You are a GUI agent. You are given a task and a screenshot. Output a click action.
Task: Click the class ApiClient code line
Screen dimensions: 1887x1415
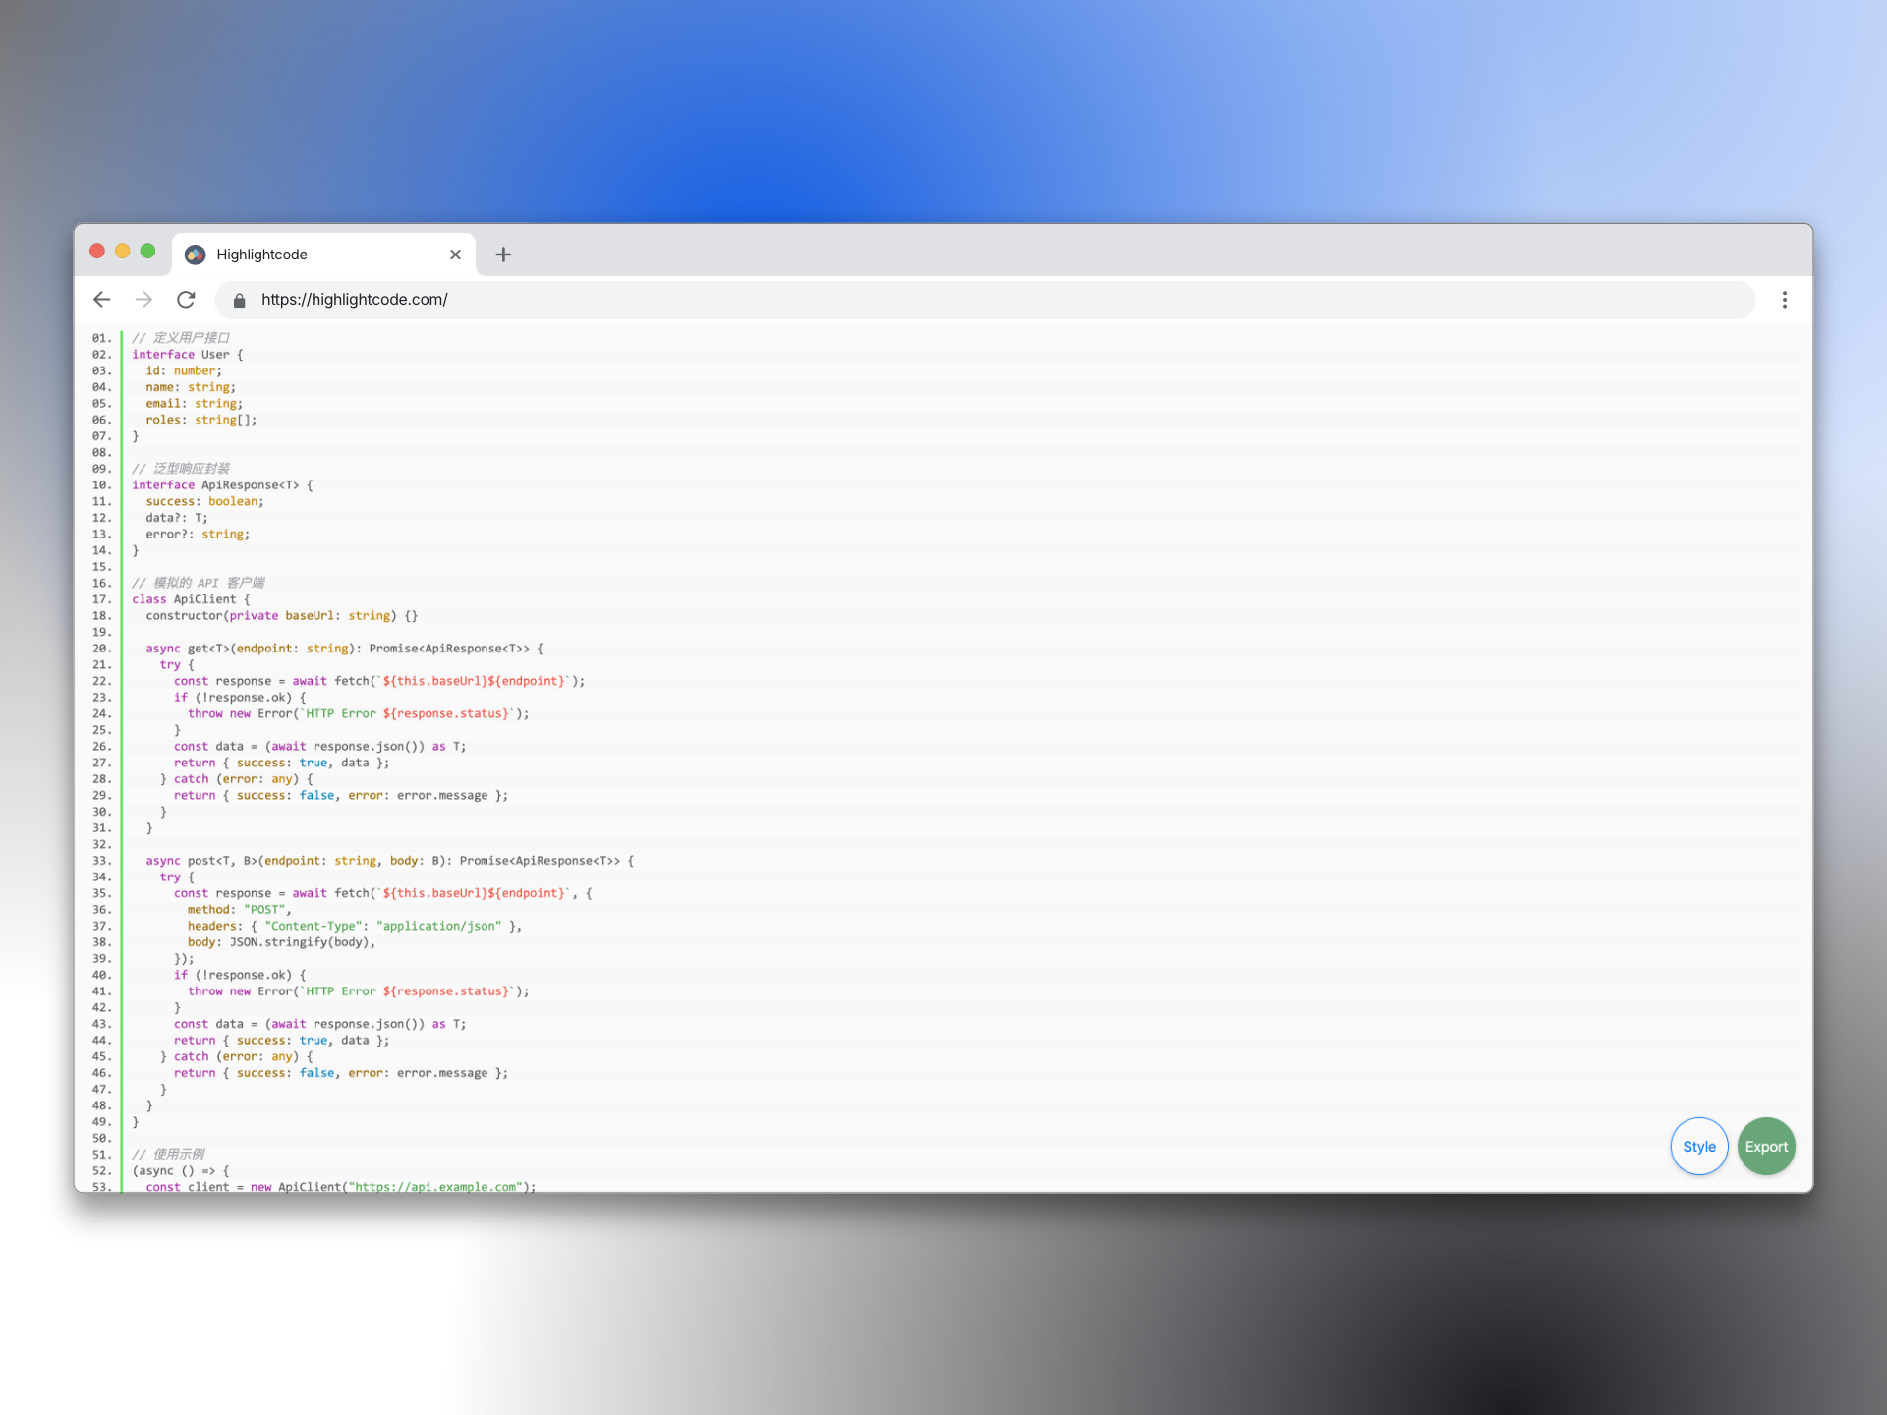tap(191, 599)
